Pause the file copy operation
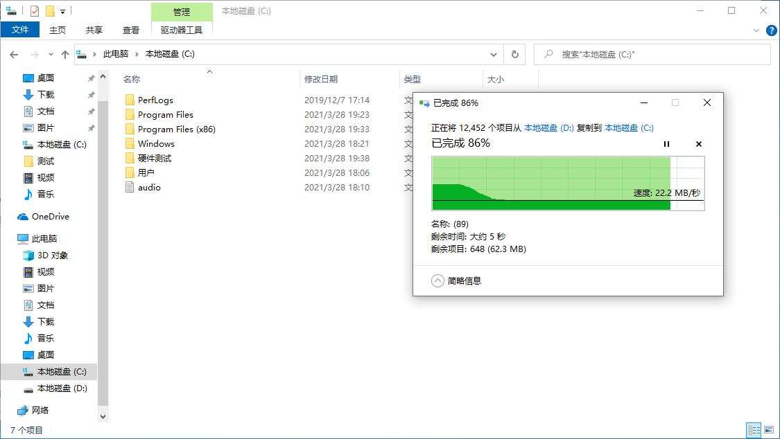 pos(666,144)
